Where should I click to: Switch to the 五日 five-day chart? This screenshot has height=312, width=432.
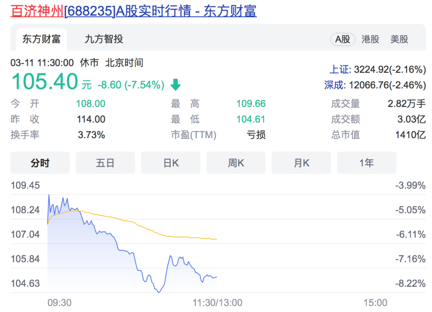(x=105, y=163)
